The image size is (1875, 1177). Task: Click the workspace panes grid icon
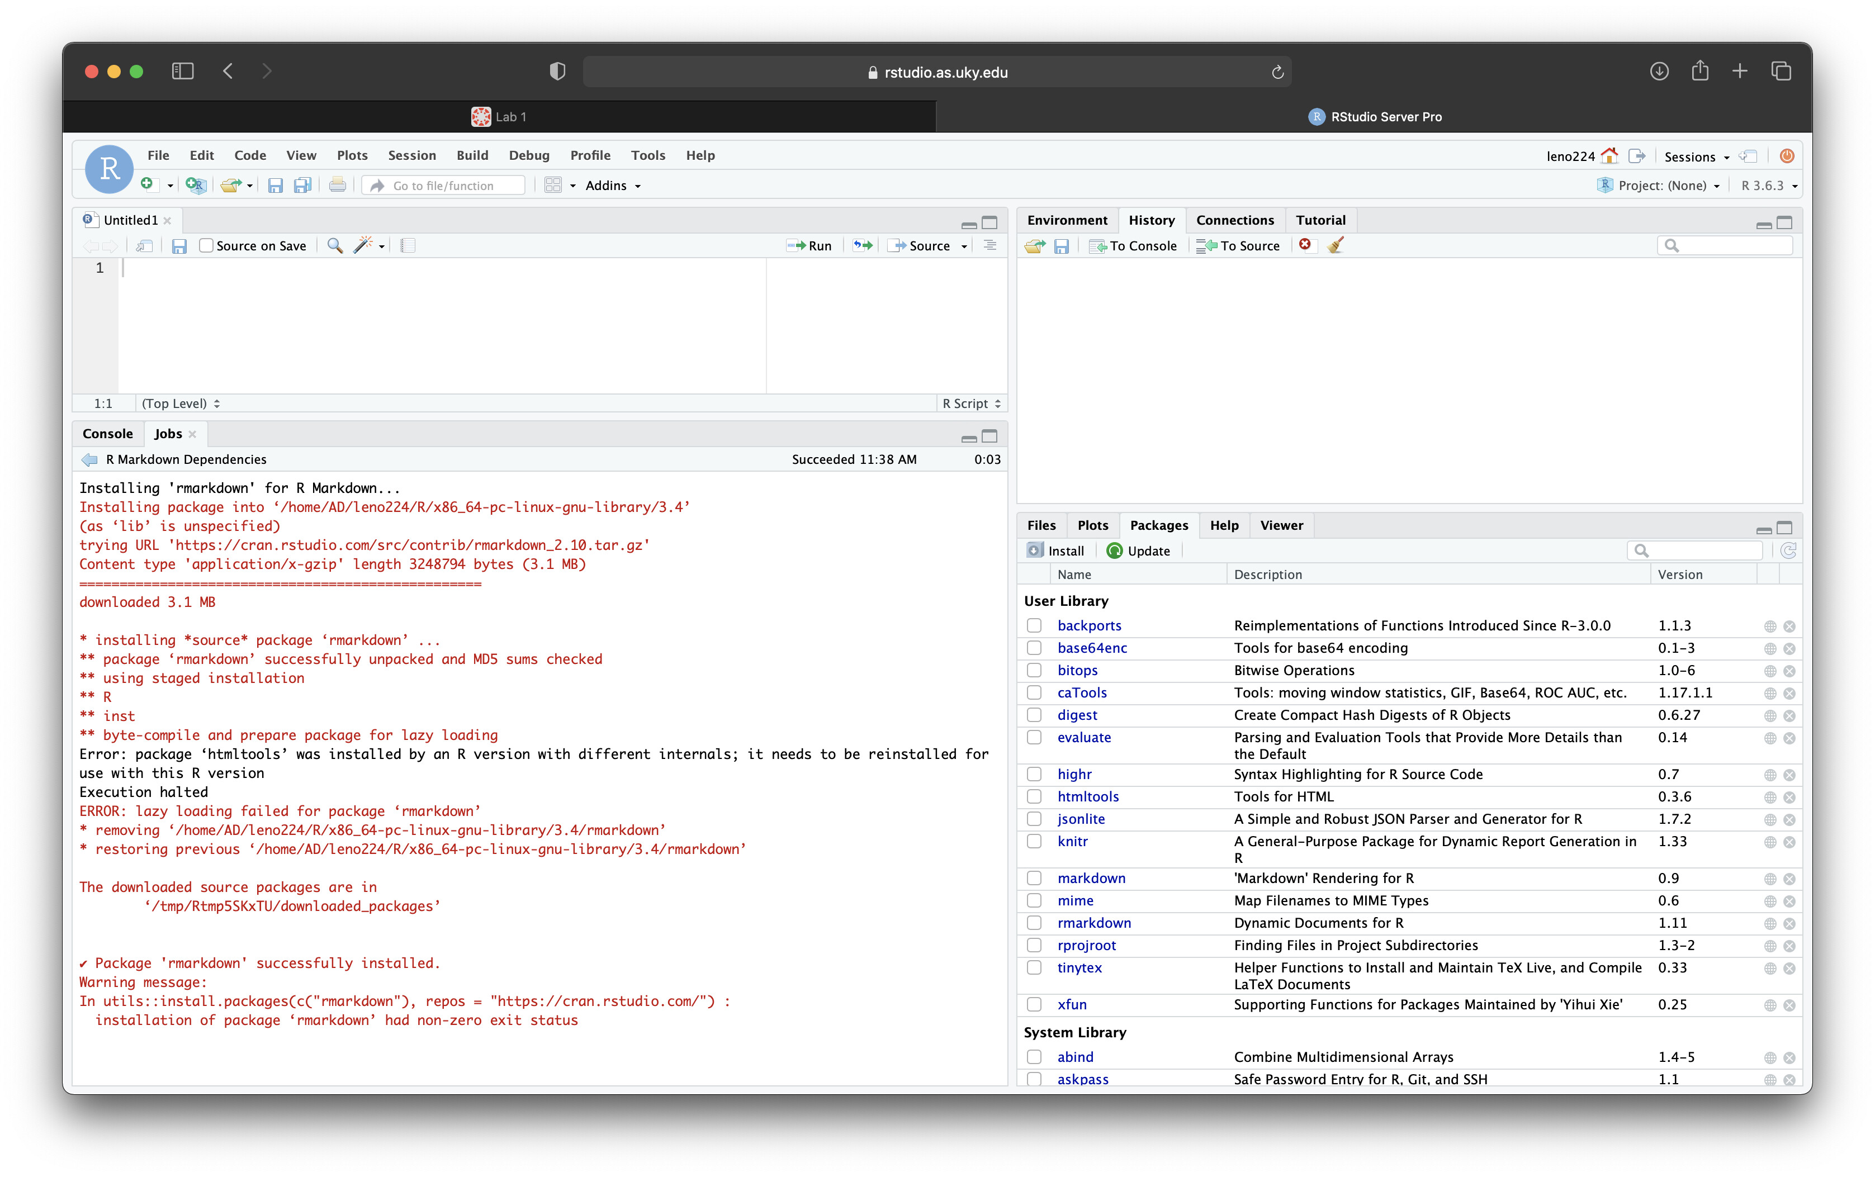[x=553, y=186]
